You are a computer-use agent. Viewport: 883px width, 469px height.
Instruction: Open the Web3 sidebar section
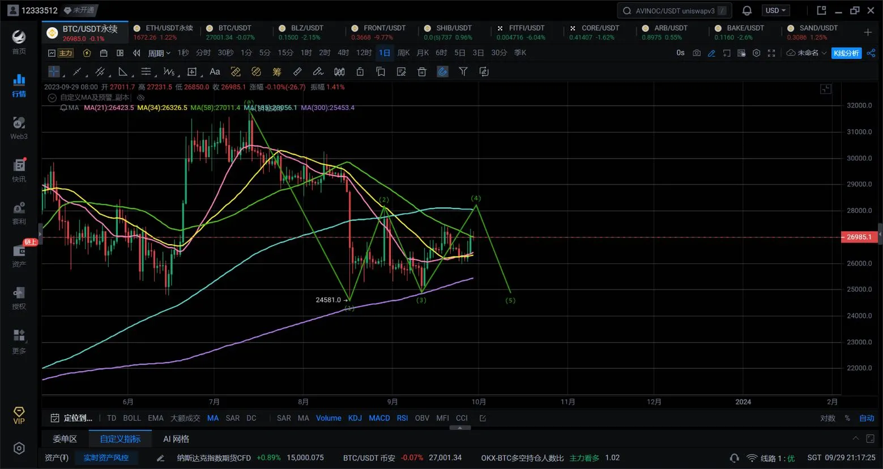(19, 128)
